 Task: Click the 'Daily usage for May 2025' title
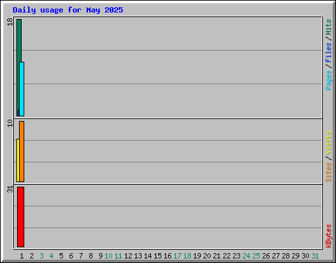tap(68, 10)
